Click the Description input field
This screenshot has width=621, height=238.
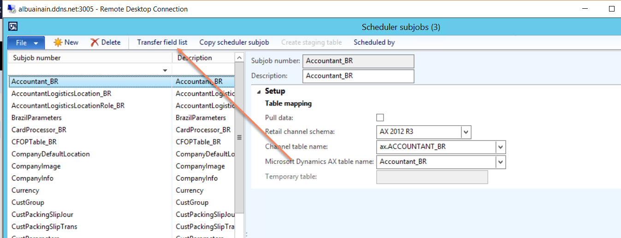coord(358,76)
